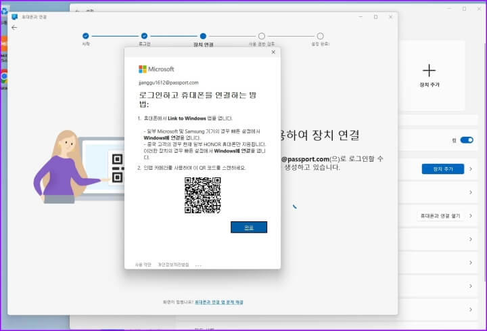Open the Chrome icon on the desktop
The image size is (487, 331).
pyautogui.click(x=4, y=76)
